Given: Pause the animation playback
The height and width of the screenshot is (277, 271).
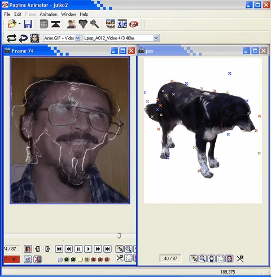Looking at the screenshot, I should point(78,249).
